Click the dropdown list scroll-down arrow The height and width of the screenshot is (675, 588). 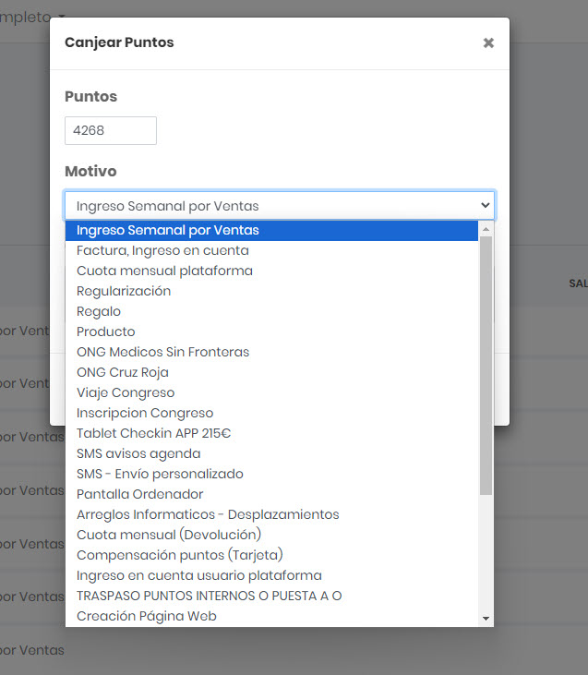click(x=486, y=618)
